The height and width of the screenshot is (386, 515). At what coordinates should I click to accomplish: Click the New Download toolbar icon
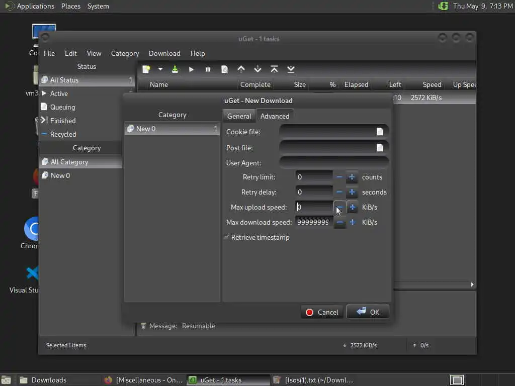click(x=146, y=69)
